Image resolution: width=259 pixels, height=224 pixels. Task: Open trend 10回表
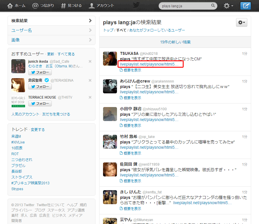(x=17, y=148)
